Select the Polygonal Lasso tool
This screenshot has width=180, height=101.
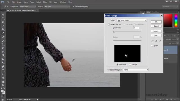pos(3,22)
